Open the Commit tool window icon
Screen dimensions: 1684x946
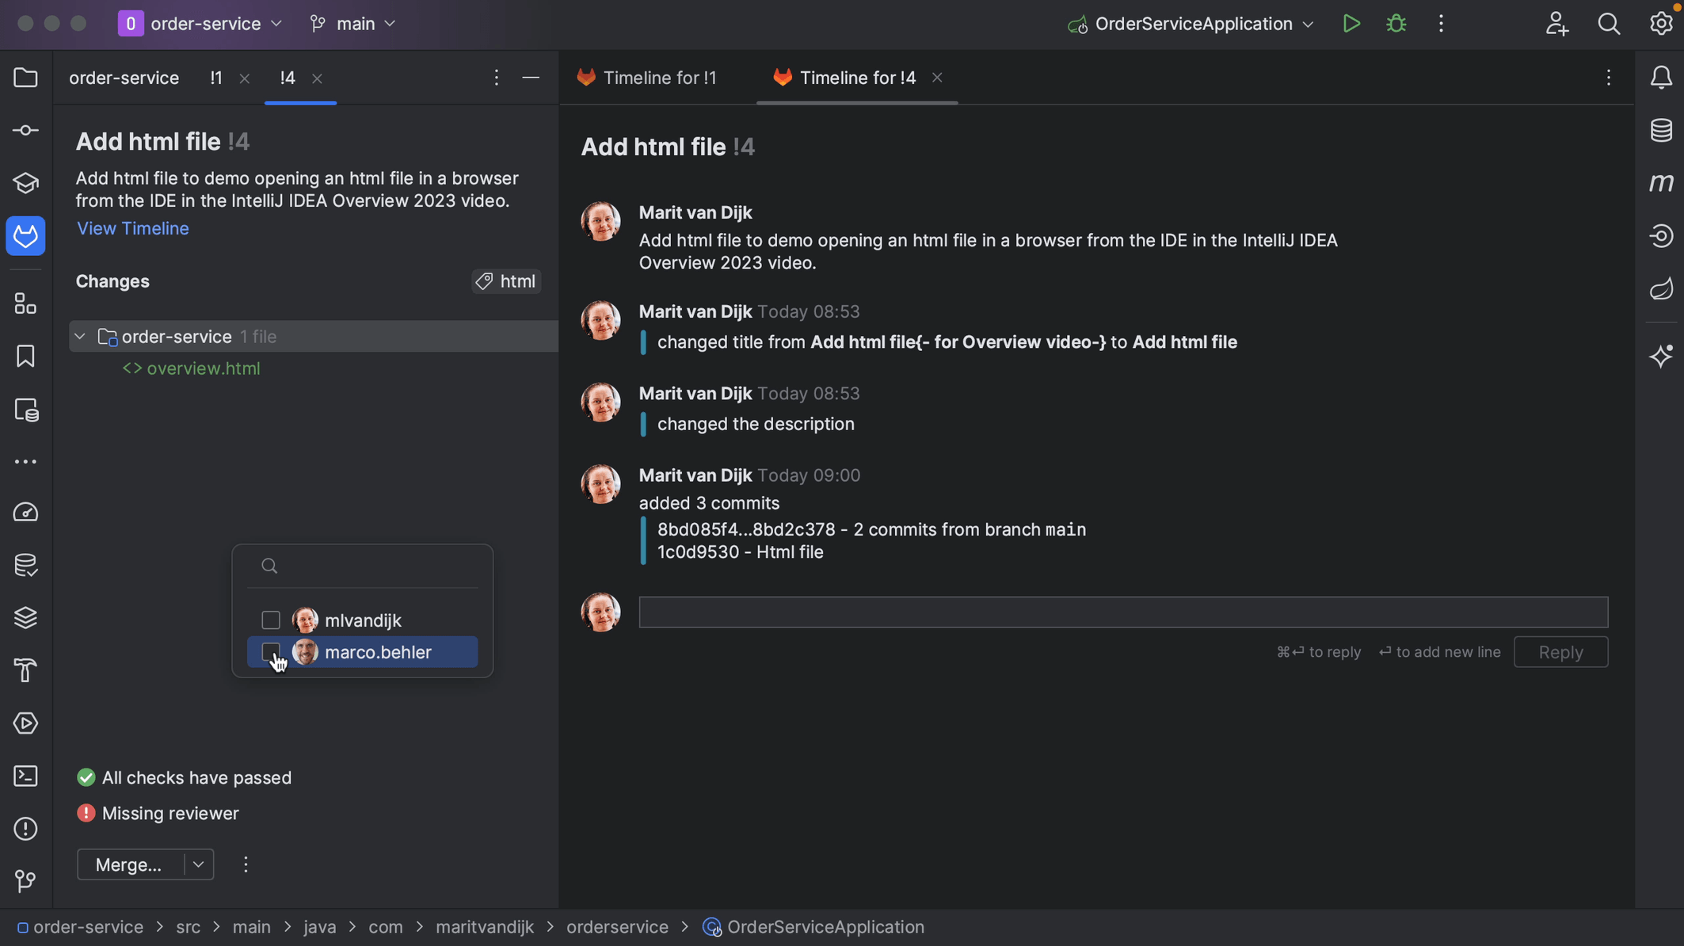tap(25, 131)
